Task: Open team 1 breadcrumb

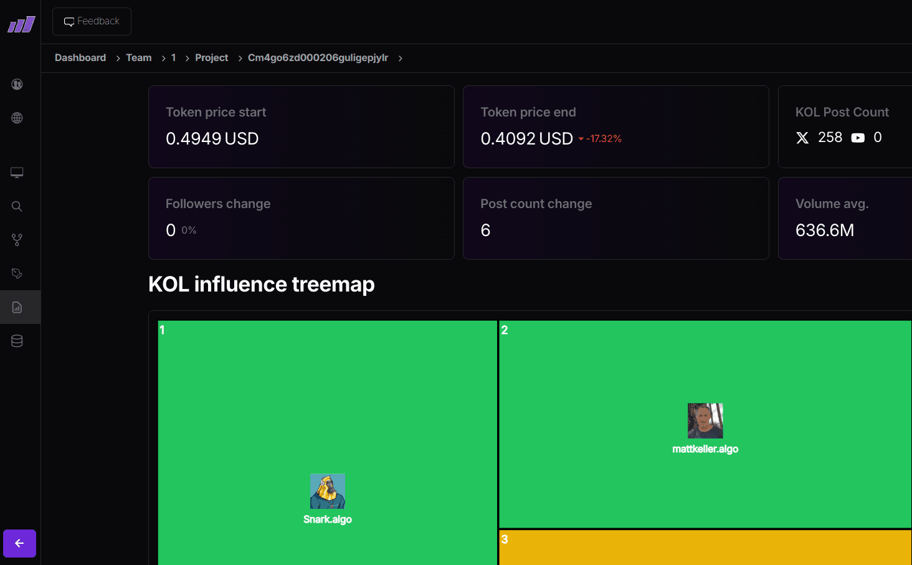Action: [173, 57]
